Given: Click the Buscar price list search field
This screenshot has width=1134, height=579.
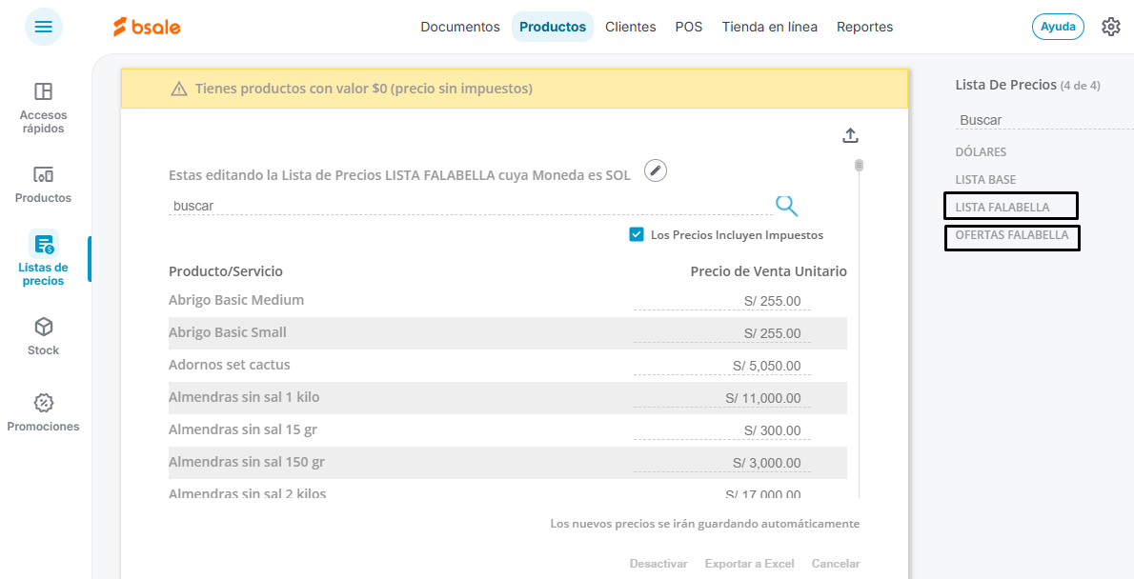Looking at the screenshot, I should [1044, 120].
